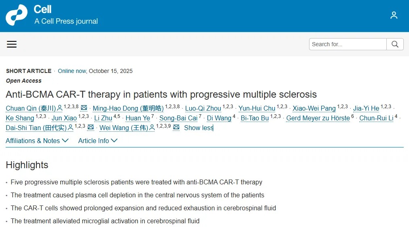Click inside the Search for field
Viewport: 409px width, 233px height.
click(348, 44)
